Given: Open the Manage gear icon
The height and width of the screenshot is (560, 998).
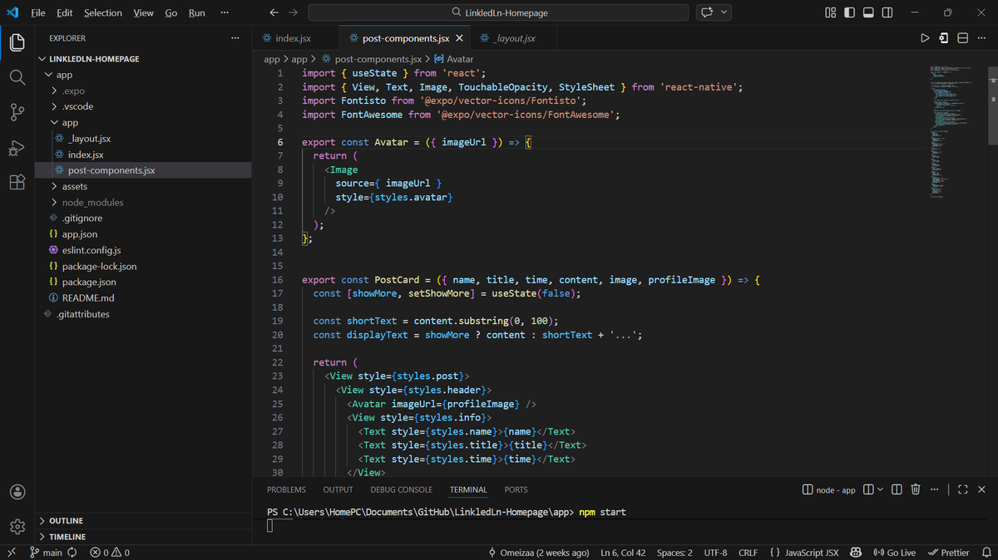Looking at the screenshot, I should [x=17, y=526].
